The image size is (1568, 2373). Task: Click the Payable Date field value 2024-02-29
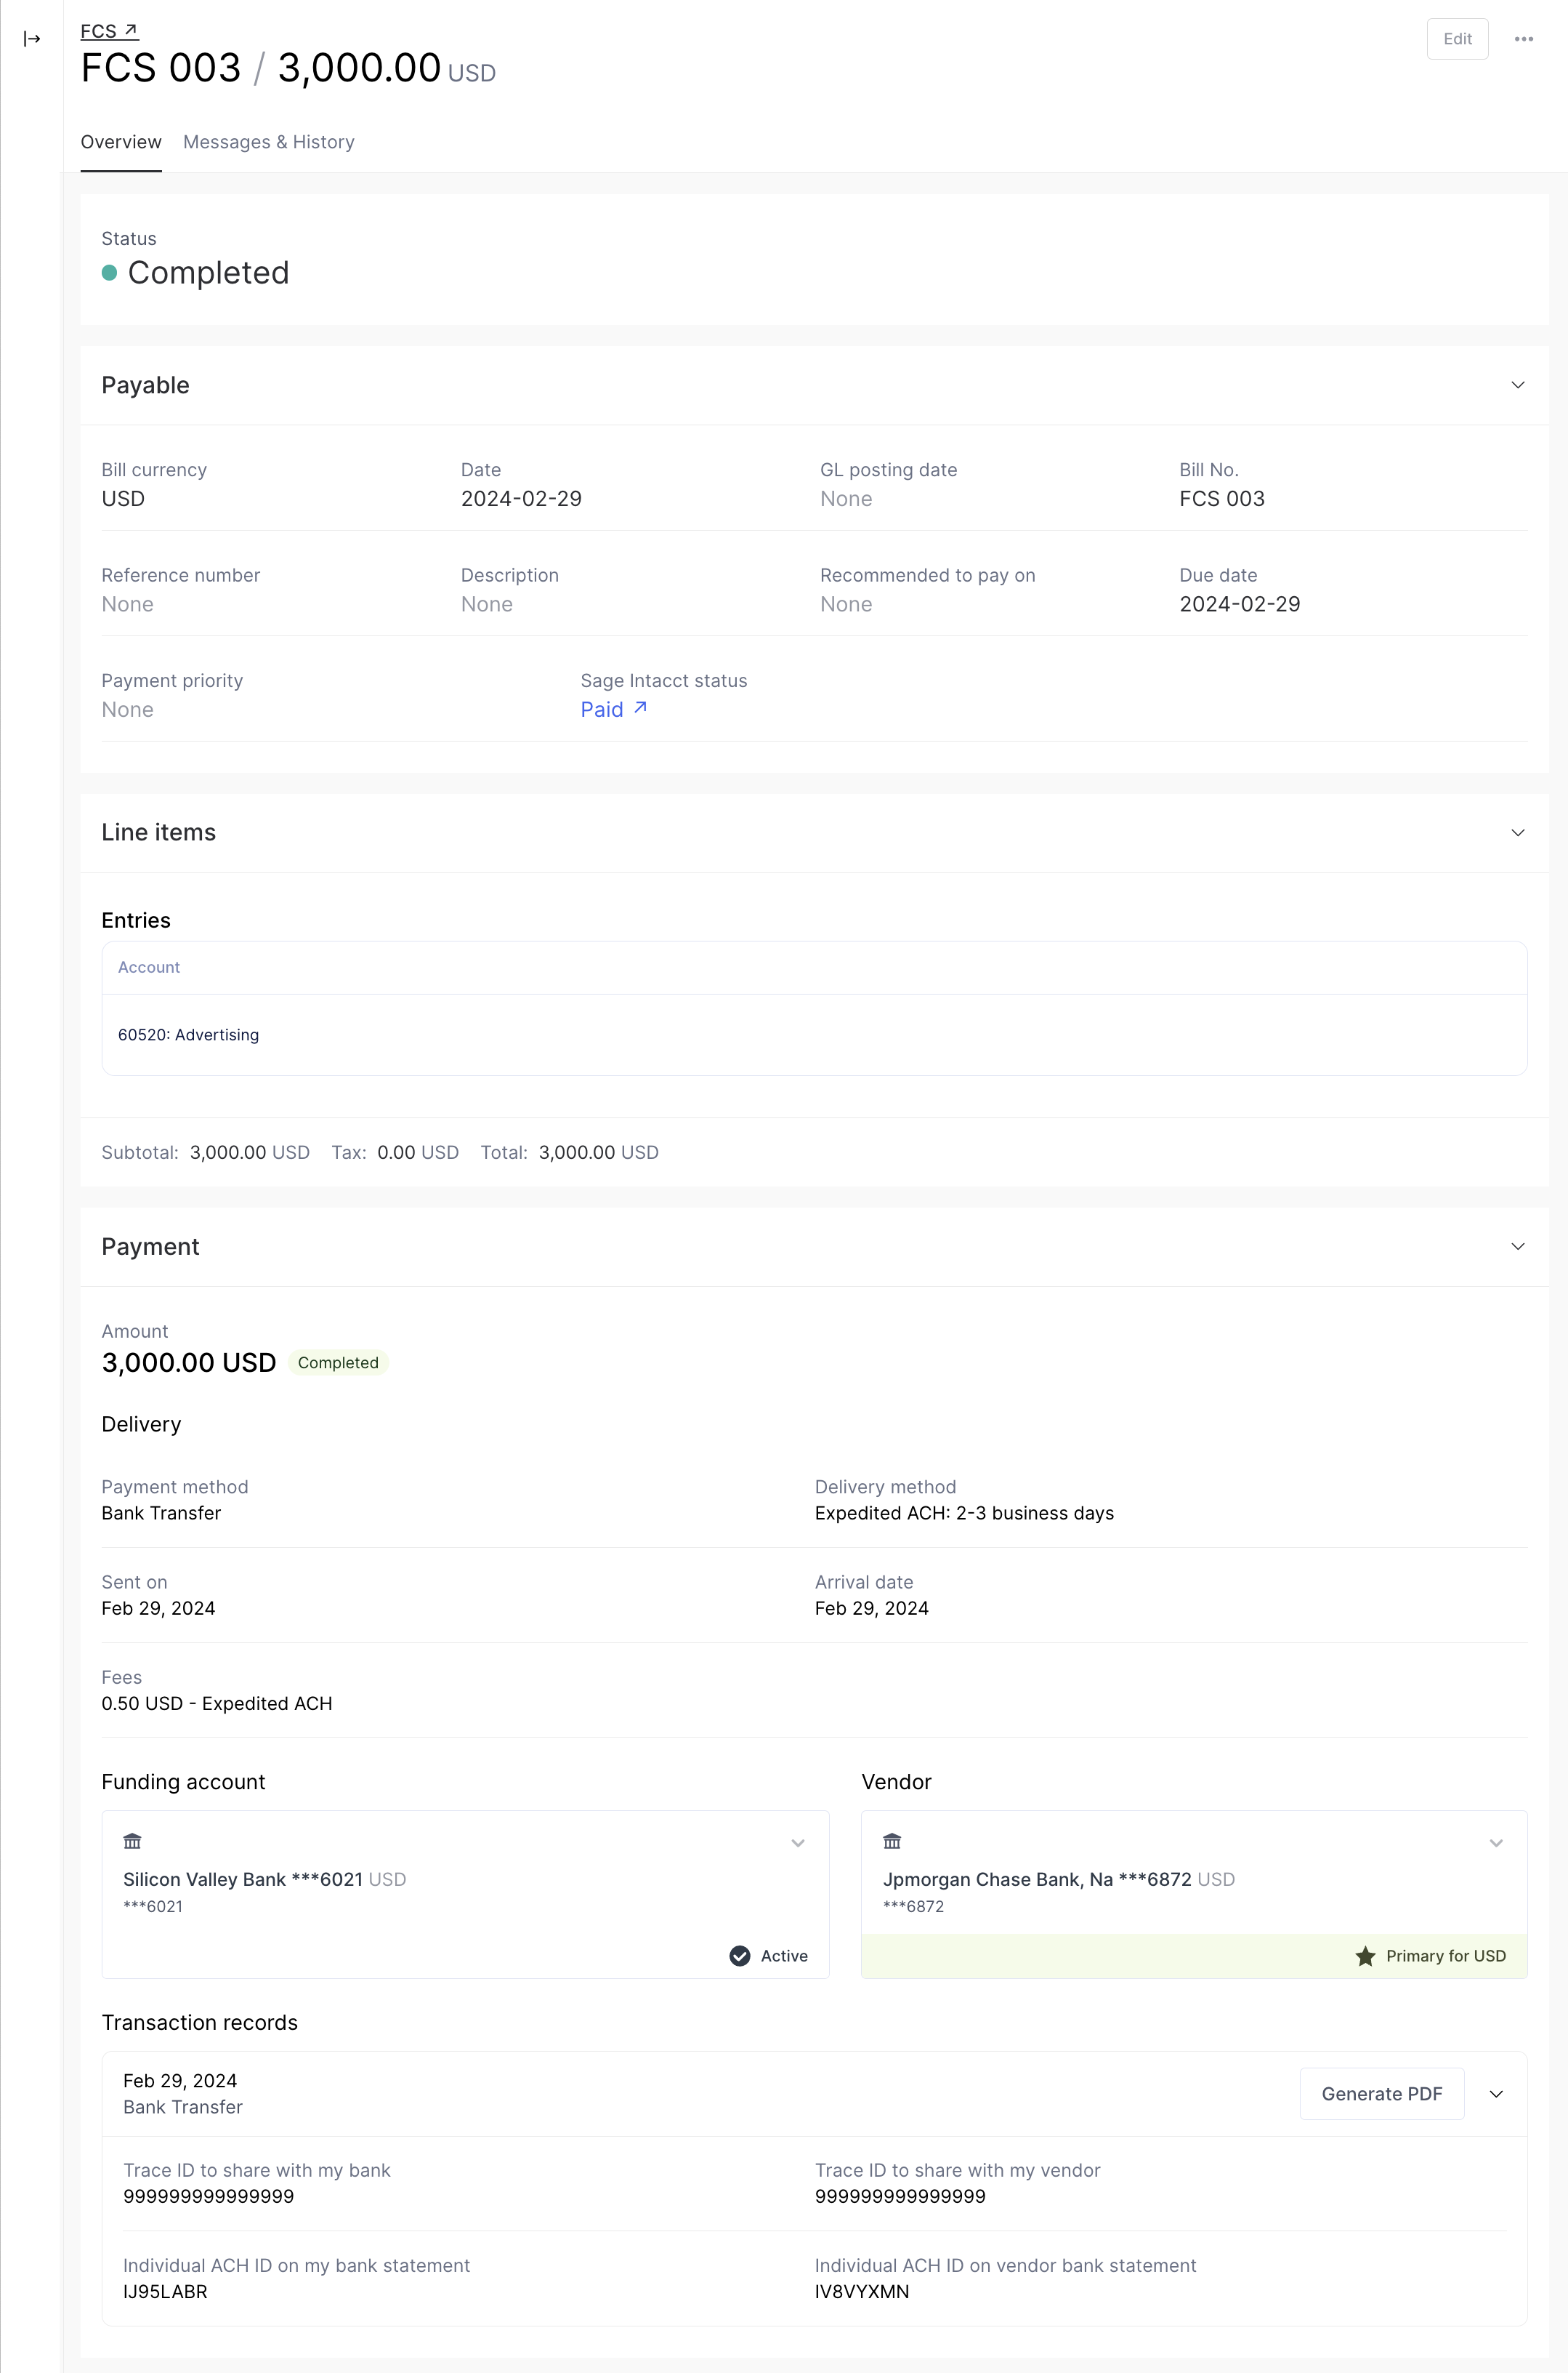[521, 498]
